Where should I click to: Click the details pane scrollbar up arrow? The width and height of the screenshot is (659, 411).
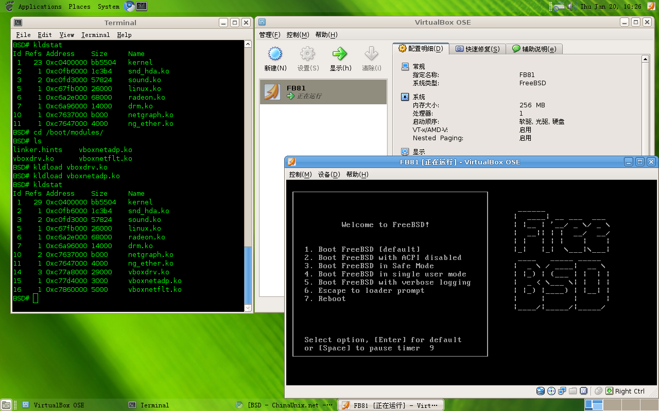(x=646, y=59)
